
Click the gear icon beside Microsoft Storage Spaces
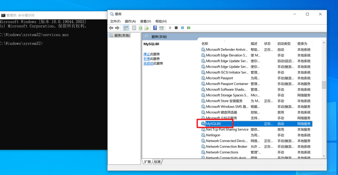203,95
